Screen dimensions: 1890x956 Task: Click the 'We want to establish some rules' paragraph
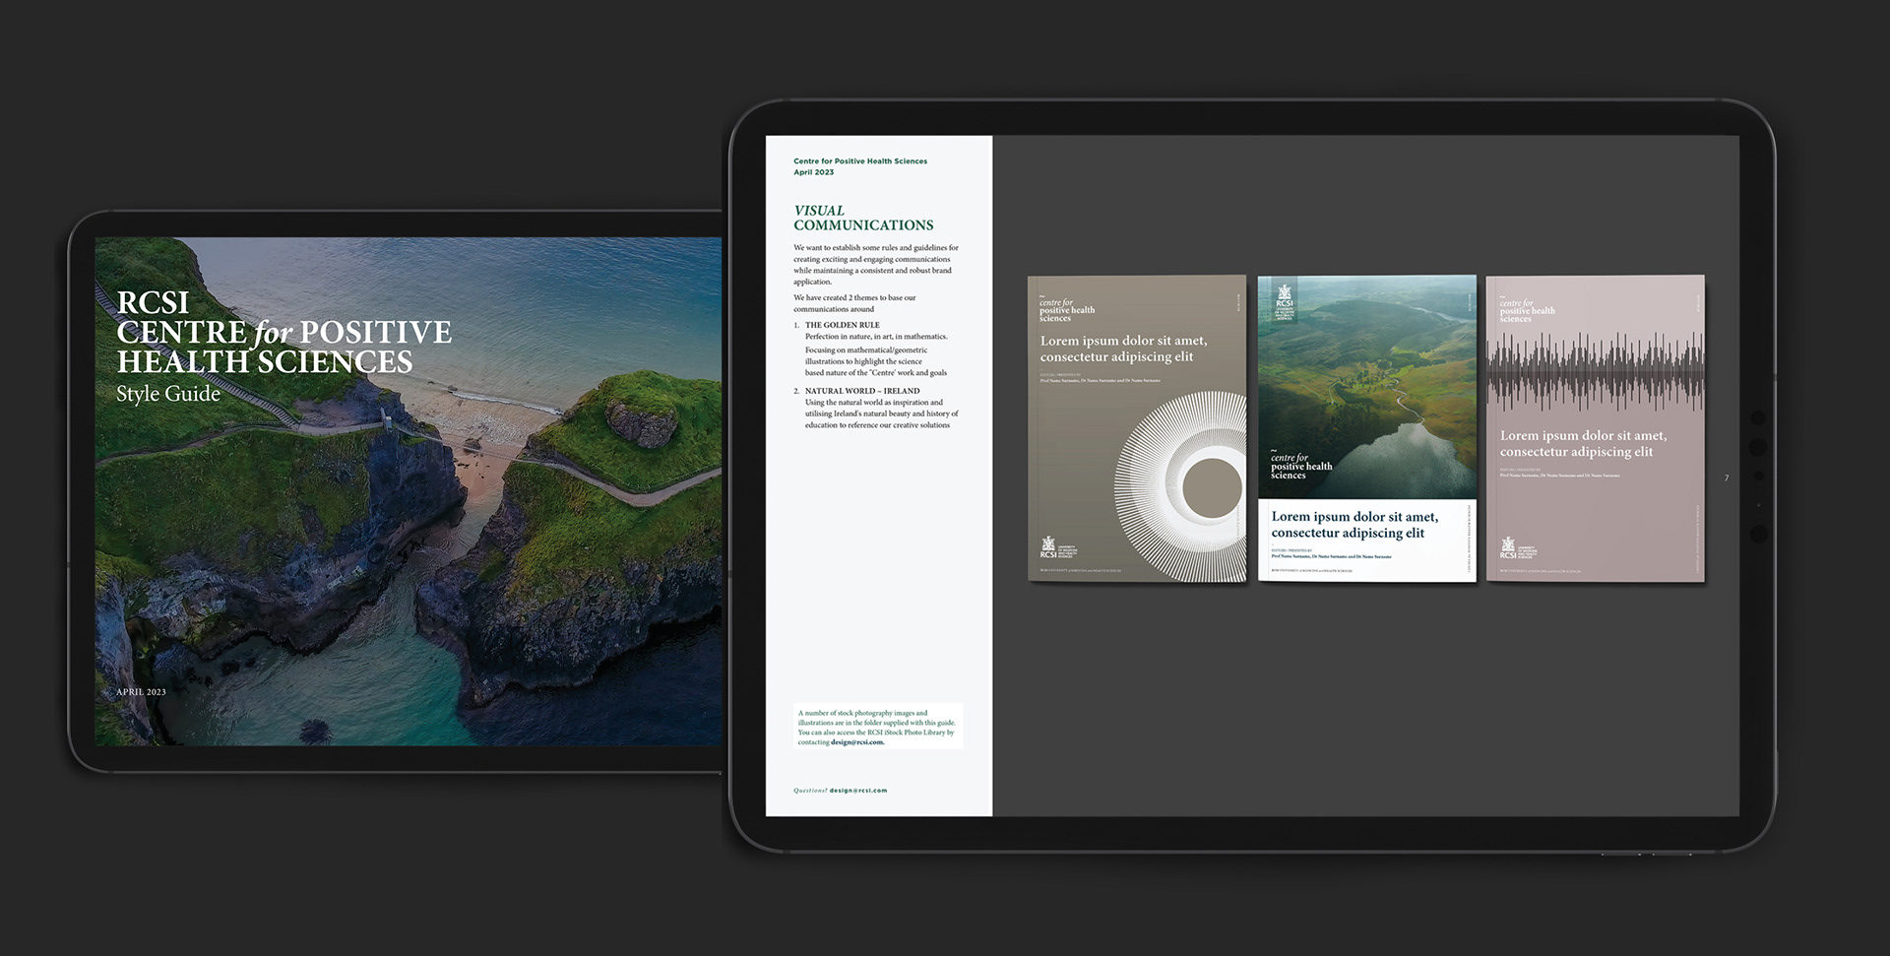click(x=876, y=265)
